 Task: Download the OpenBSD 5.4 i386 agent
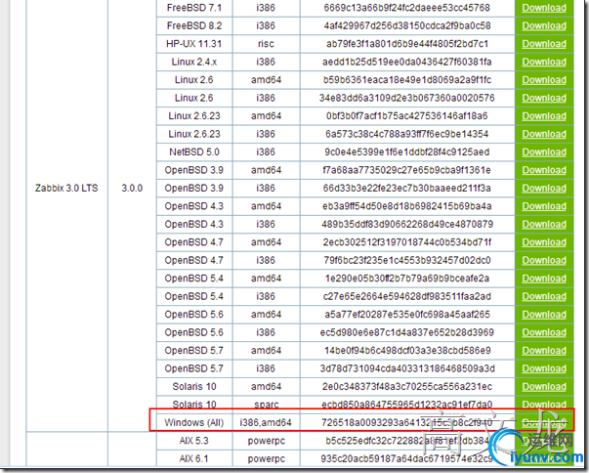544,296
